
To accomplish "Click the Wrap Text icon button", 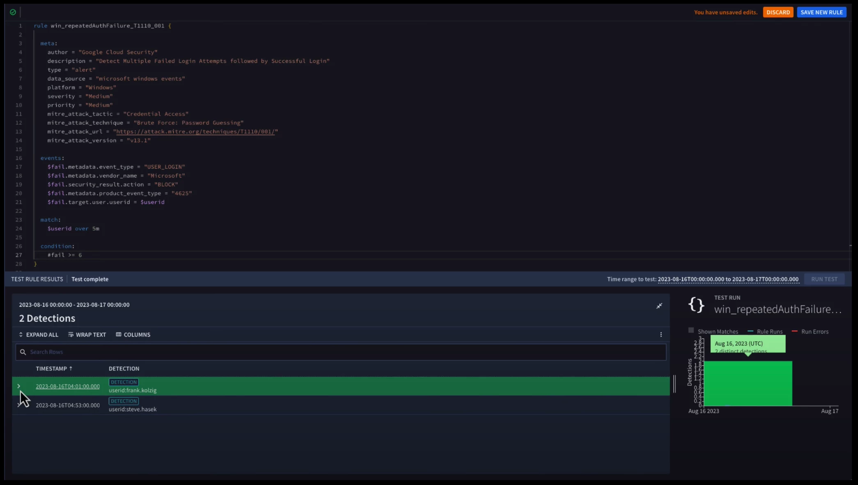I will pyautogui.click(x=71, y=335).
